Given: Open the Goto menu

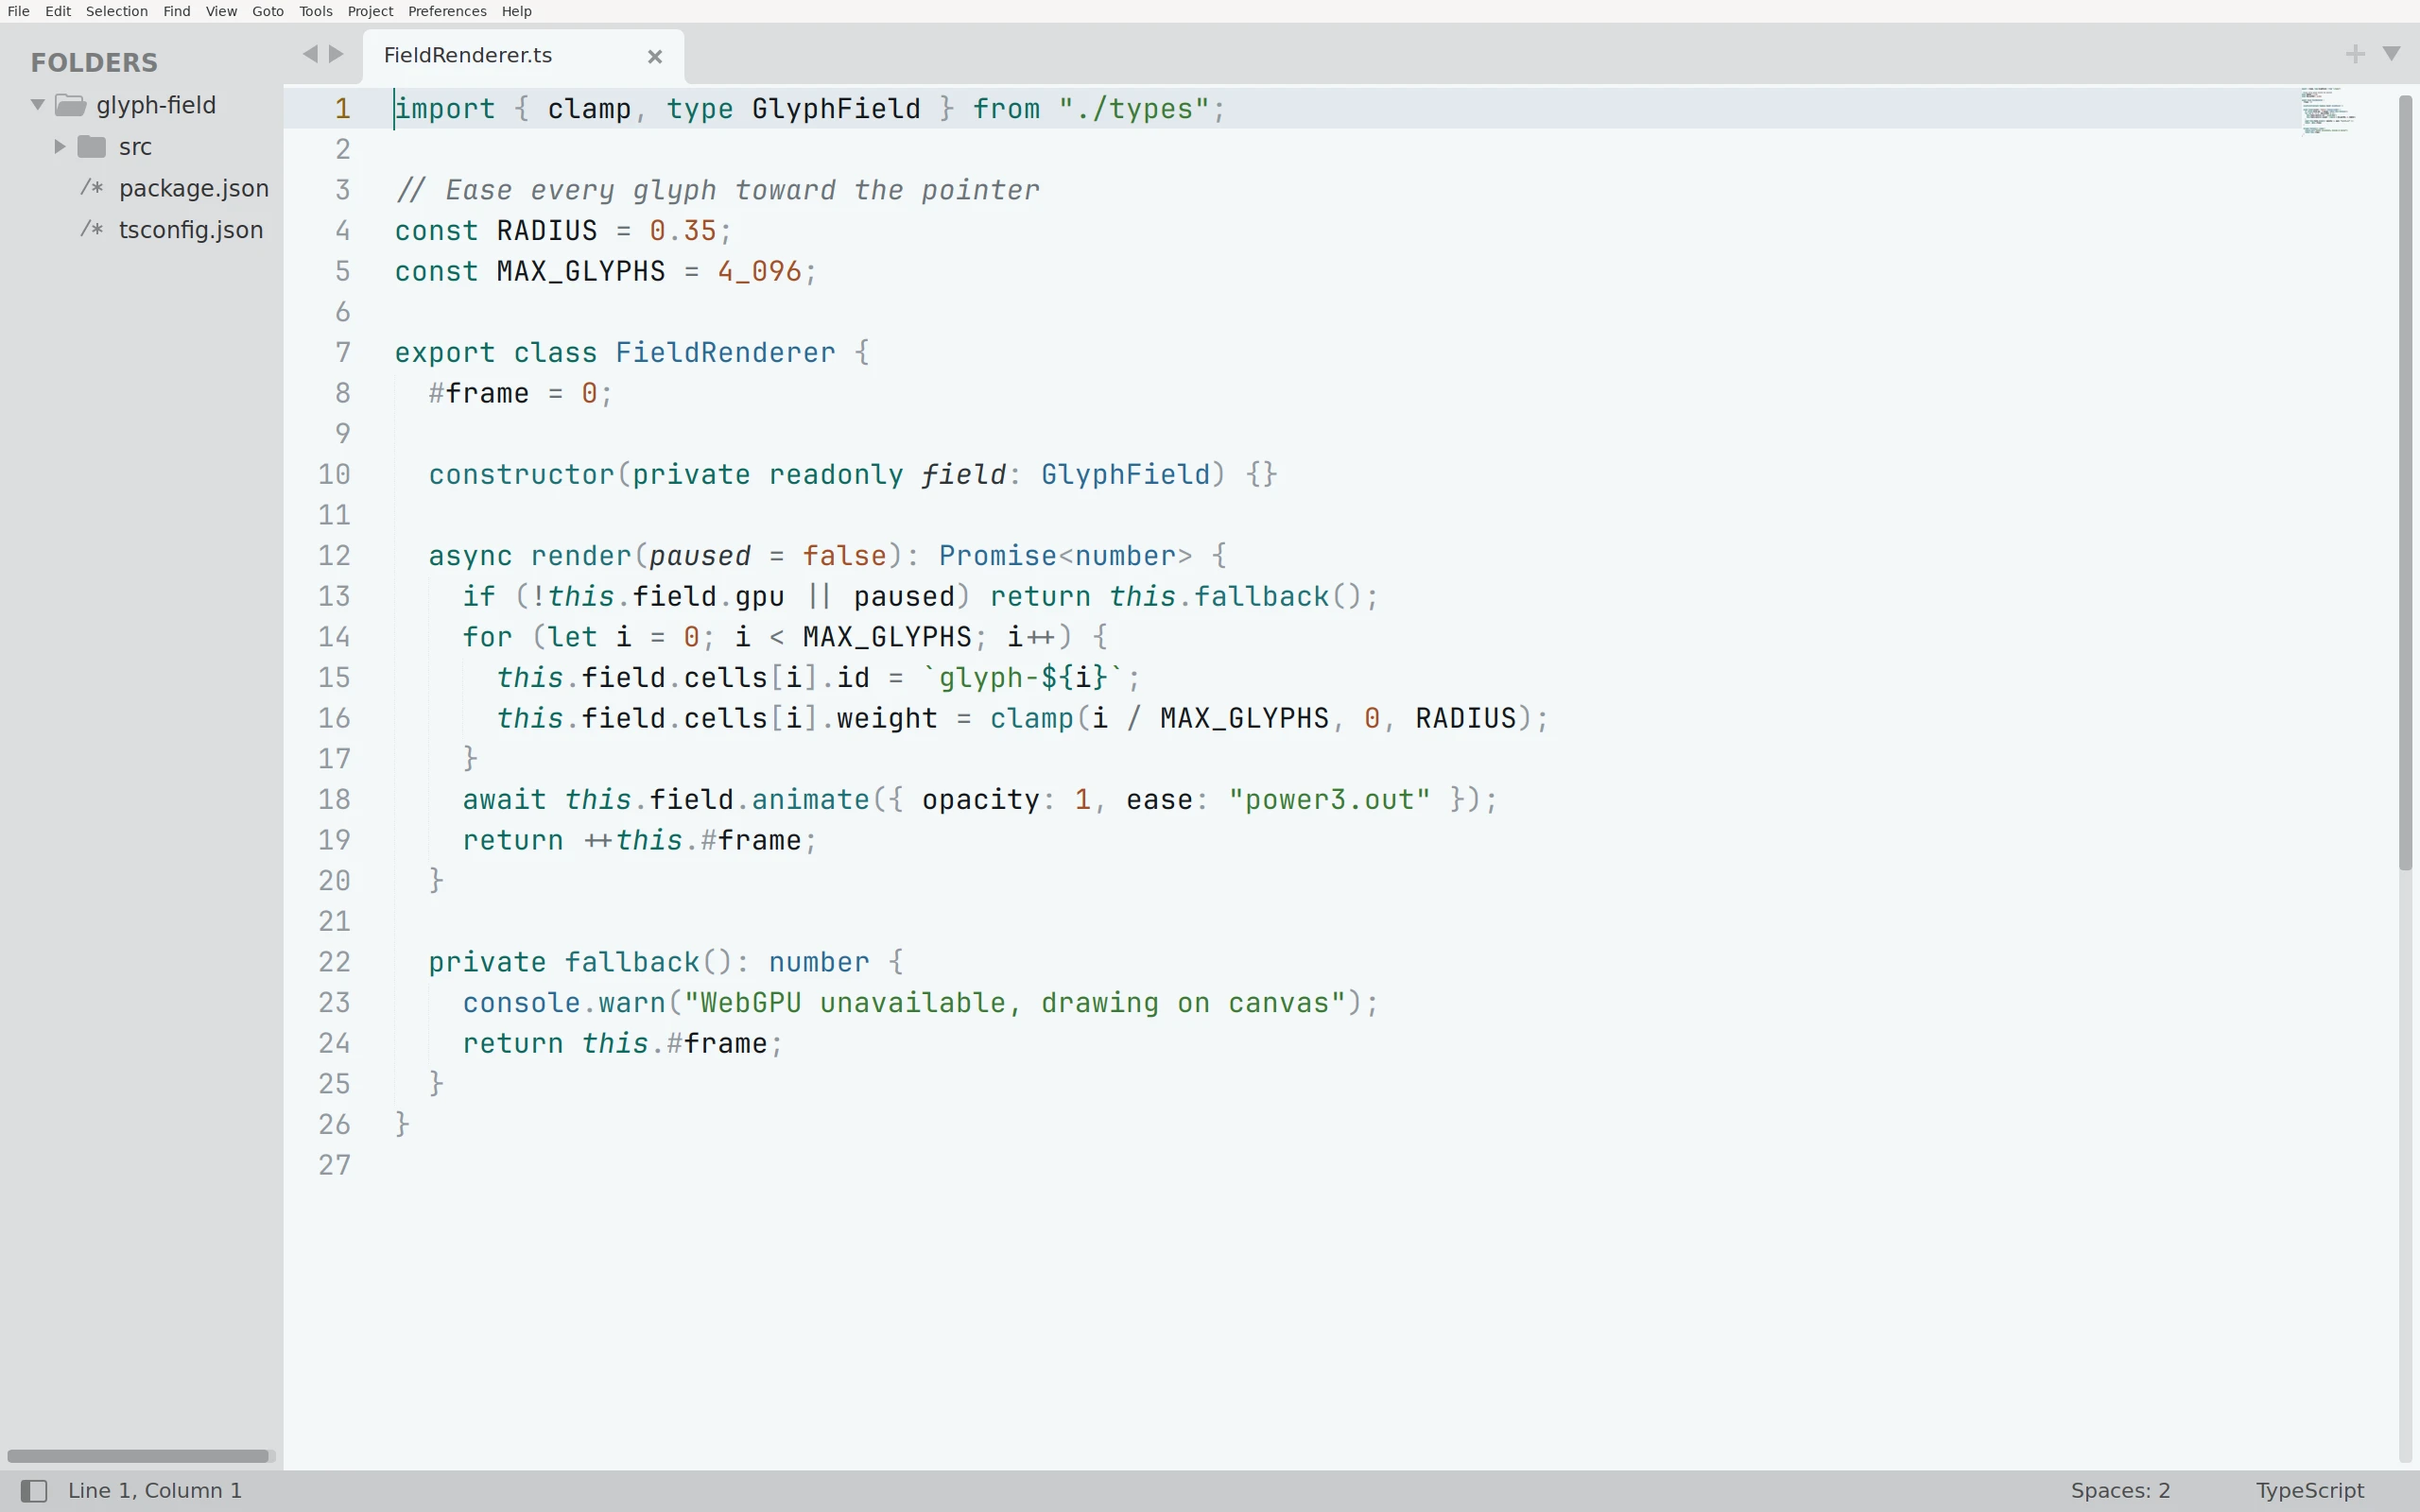Looking at the screenshot, I should pos(268,11).
